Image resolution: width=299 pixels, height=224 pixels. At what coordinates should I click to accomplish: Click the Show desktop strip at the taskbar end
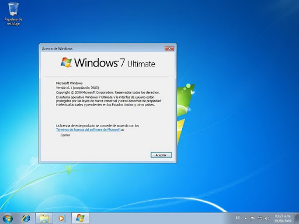297,218
